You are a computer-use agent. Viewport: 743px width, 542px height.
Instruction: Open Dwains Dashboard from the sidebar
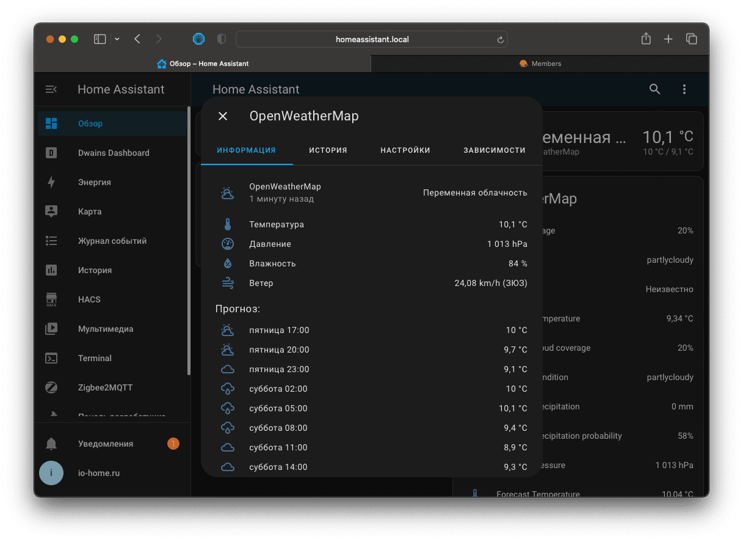click(x=114, y=153)
